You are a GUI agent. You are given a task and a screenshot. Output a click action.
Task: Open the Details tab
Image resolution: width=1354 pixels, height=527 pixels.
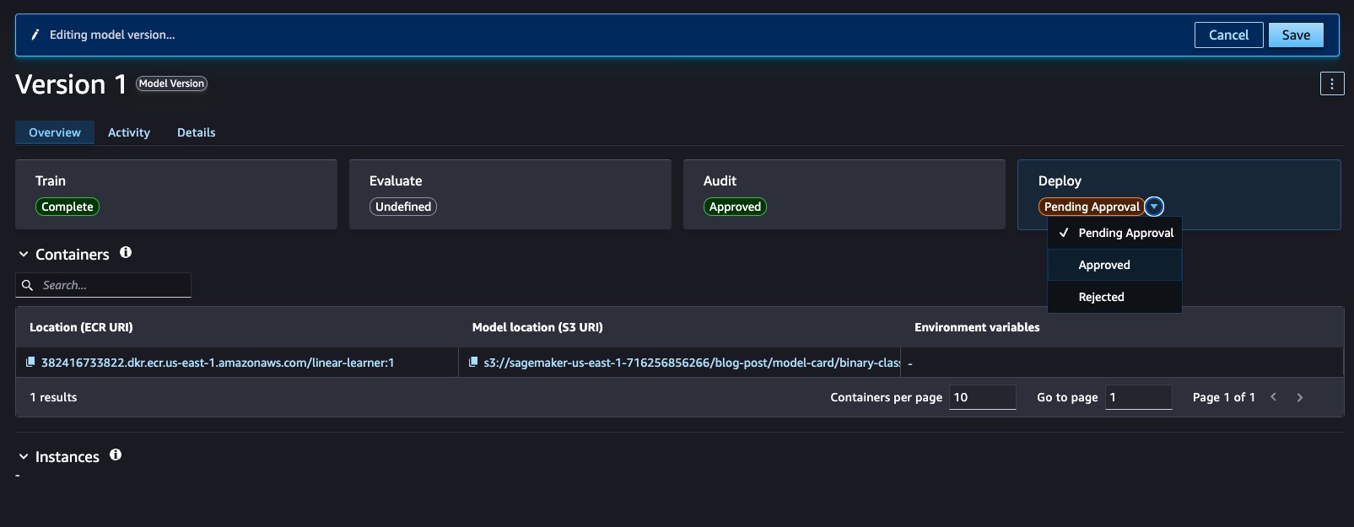tap(196, 132)
